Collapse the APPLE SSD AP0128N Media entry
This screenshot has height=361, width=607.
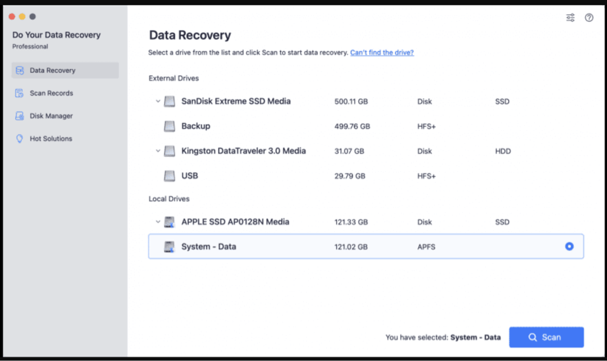[x=157, y=222]
